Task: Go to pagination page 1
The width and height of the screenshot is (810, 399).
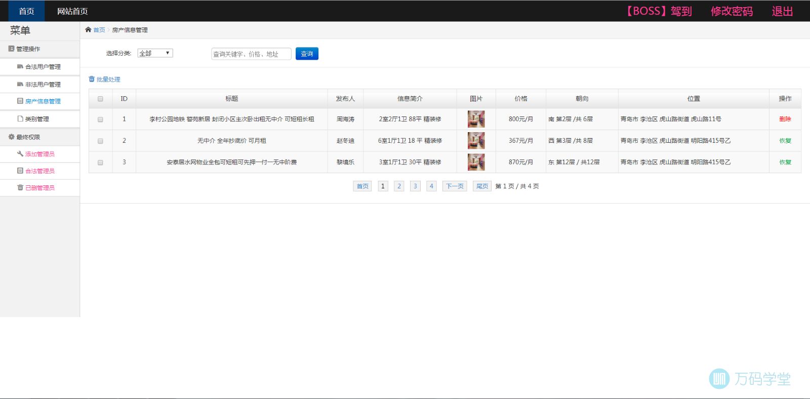Action: (383, 186)
